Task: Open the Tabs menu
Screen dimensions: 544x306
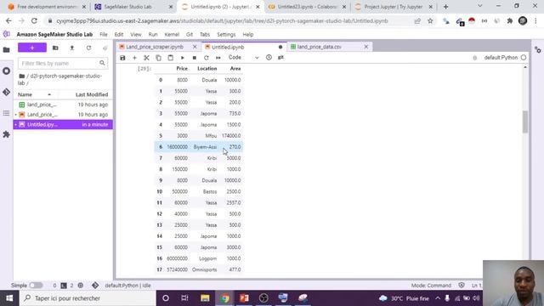Action: pos(205,34)
